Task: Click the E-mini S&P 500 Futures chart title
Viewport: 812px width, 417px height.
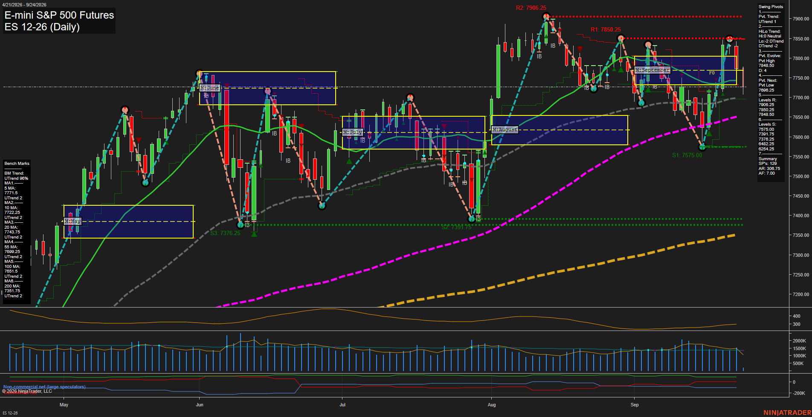Action: (59, 15)
